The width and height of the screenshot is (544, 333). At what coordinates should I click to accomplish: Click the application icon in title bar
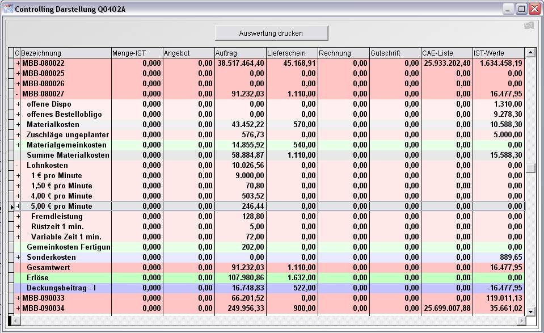[x=8, y=9]
